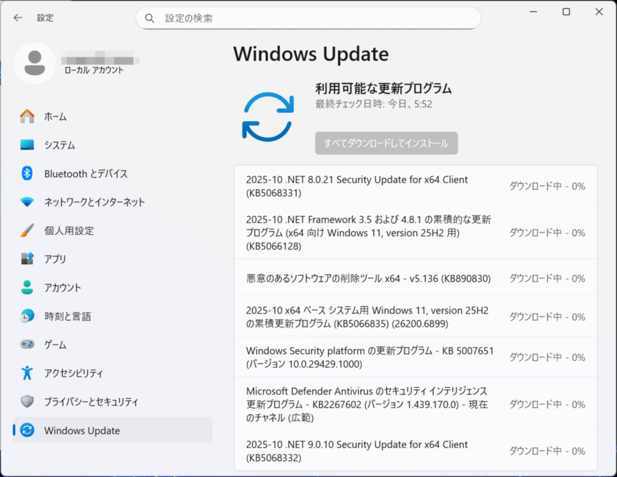
Task: Click download status for KB5068332
Action: (547, 451)
